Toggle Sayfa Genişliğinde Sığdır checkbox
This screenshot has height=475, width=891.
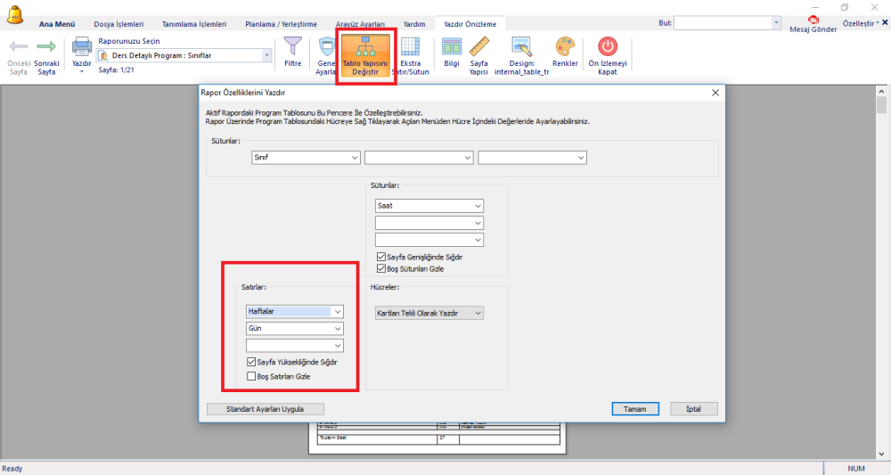pyautogui.click(x=381, y=257)
